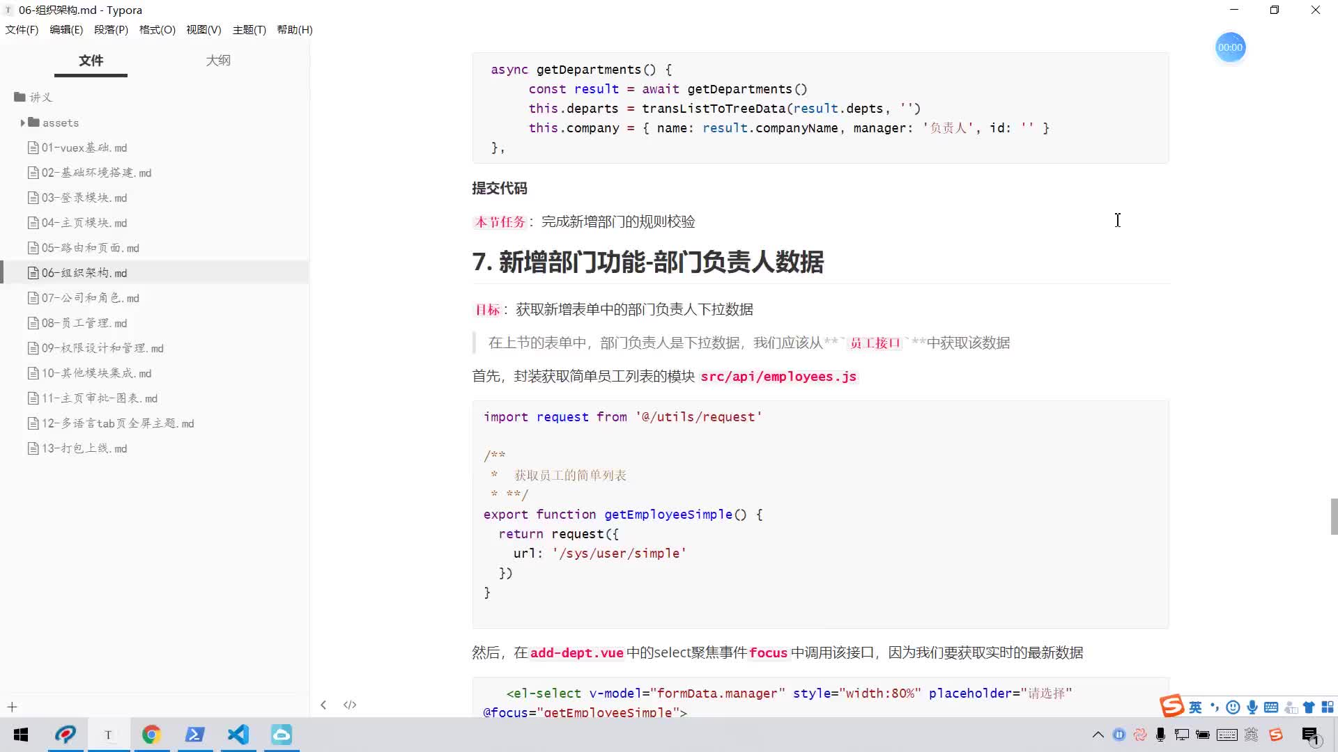
Task: Open the 视图(V) menu
Action: click(203, 30)
